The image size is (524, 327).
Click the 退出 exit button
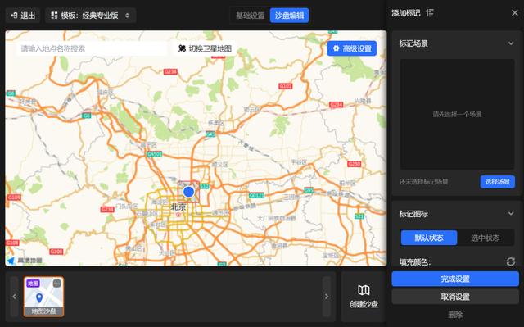(x=23, y=16)
